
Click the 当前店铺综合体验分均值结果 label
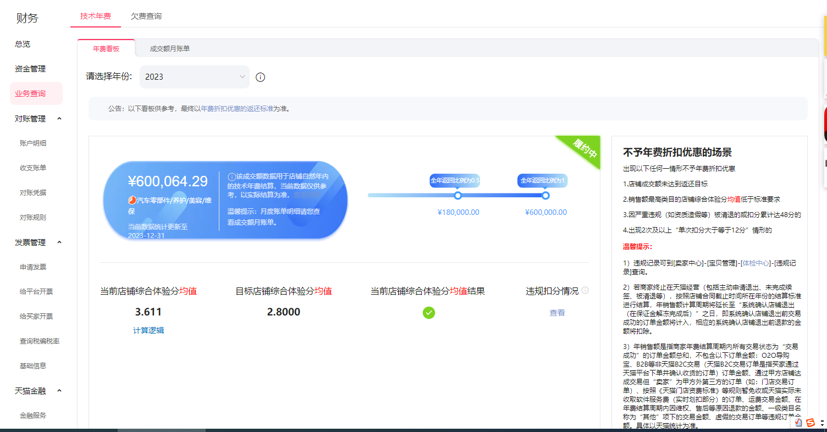(x=428, y=291)
